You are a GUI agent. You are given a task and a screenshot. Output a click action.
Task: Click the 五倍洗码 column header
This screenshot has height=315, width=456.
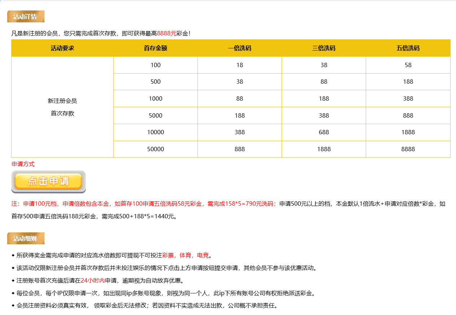pos(408,48)
